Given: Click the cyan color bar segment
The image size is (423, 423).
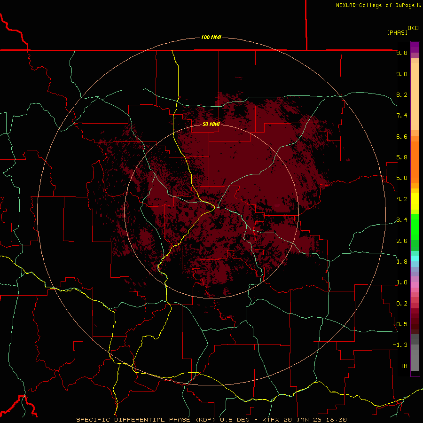Looking at the screenshot, I should (415, 258).
